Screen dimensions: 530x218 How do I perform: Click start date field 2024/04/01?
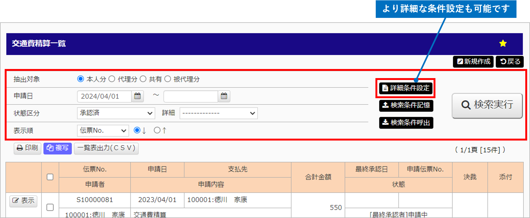[104, 96]
